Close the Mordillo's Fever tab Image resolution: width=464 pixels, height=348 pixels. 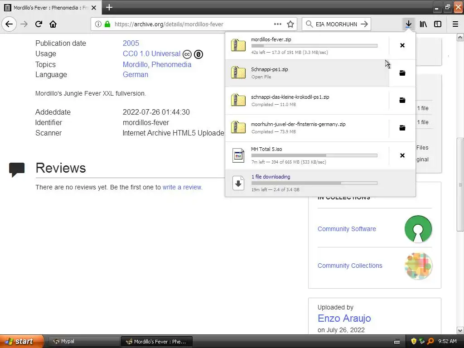pyautogui.click(x=94, y=8)
